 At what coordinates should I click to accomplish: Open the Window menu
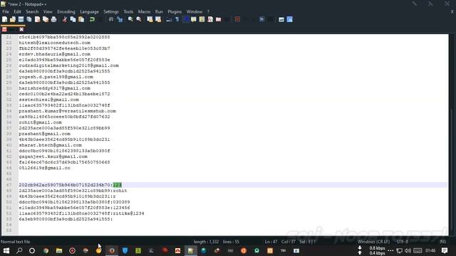195,11
